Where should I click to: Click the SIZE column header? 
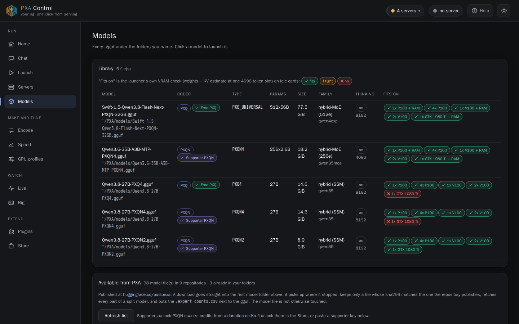302,94
